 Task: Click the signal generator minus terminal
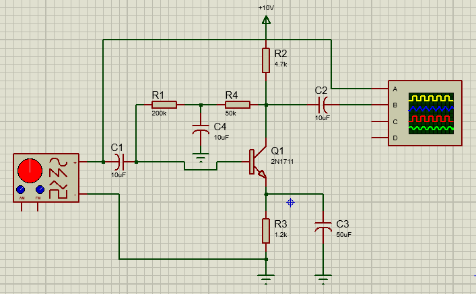[75, 195]
